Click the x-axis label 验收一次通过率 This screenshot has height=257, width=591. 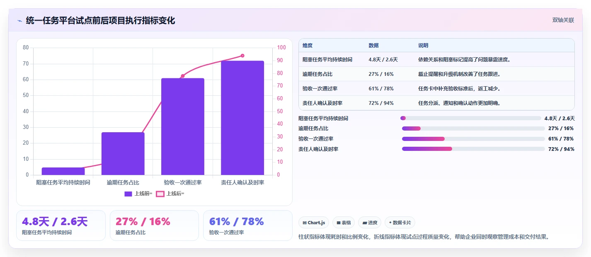click(183, 182)
